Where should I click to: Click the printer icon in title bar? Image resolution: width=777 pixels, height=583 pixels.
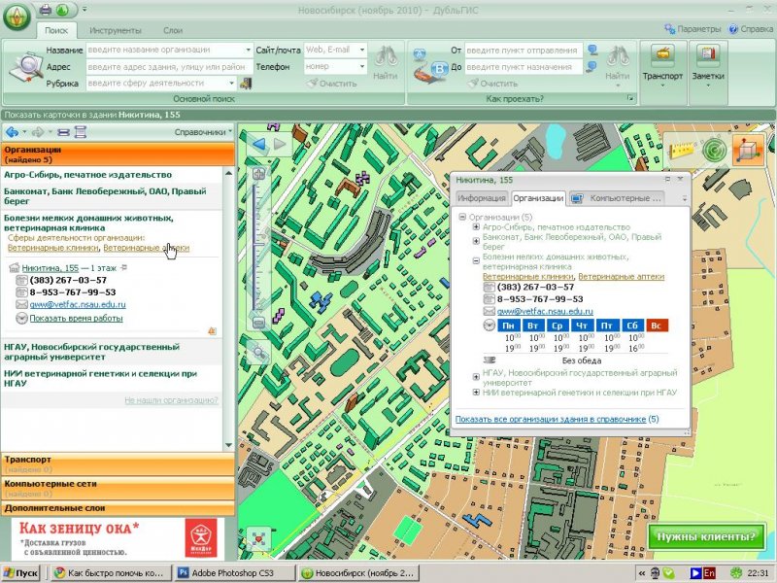(45, 10)
